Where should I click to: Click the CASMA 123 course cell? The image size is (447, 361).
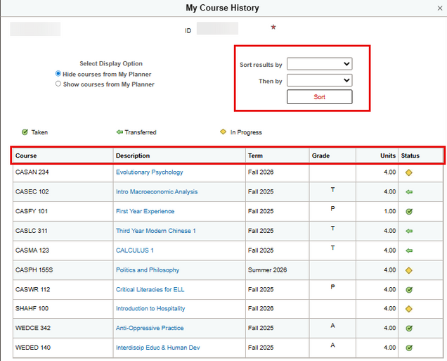tap(63, 251)
